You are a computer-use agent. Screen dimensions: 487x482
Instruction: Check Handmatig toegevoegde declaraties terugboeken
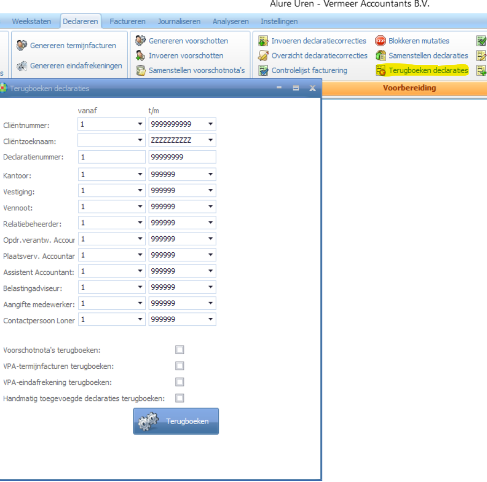point(180,398)
